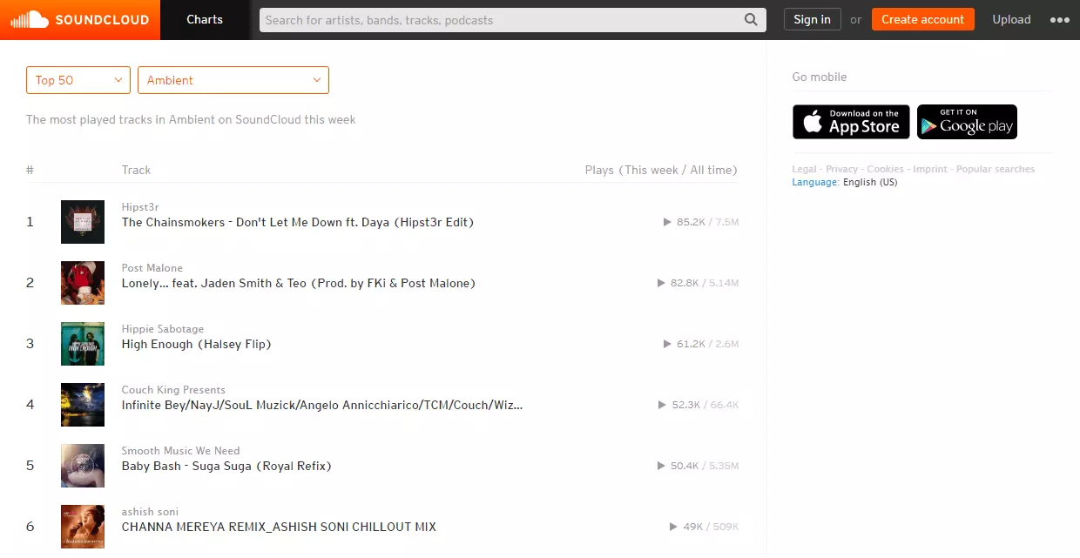Click the search magnifier icon
This screenshot has width=1080, height=558.
click(x=751, y=20)
